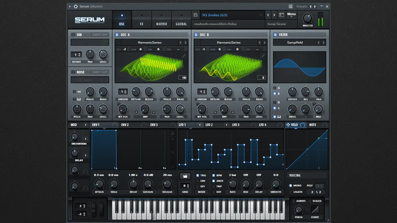
Task: Click the LFO grid size stepper
Action: pos(185,186)
